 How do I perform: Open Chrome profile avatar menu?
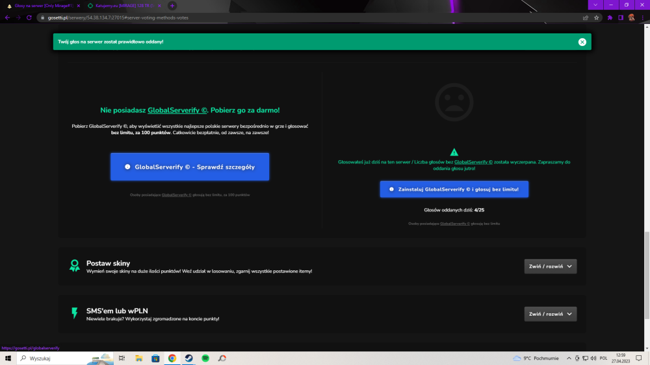pos(631,18)
